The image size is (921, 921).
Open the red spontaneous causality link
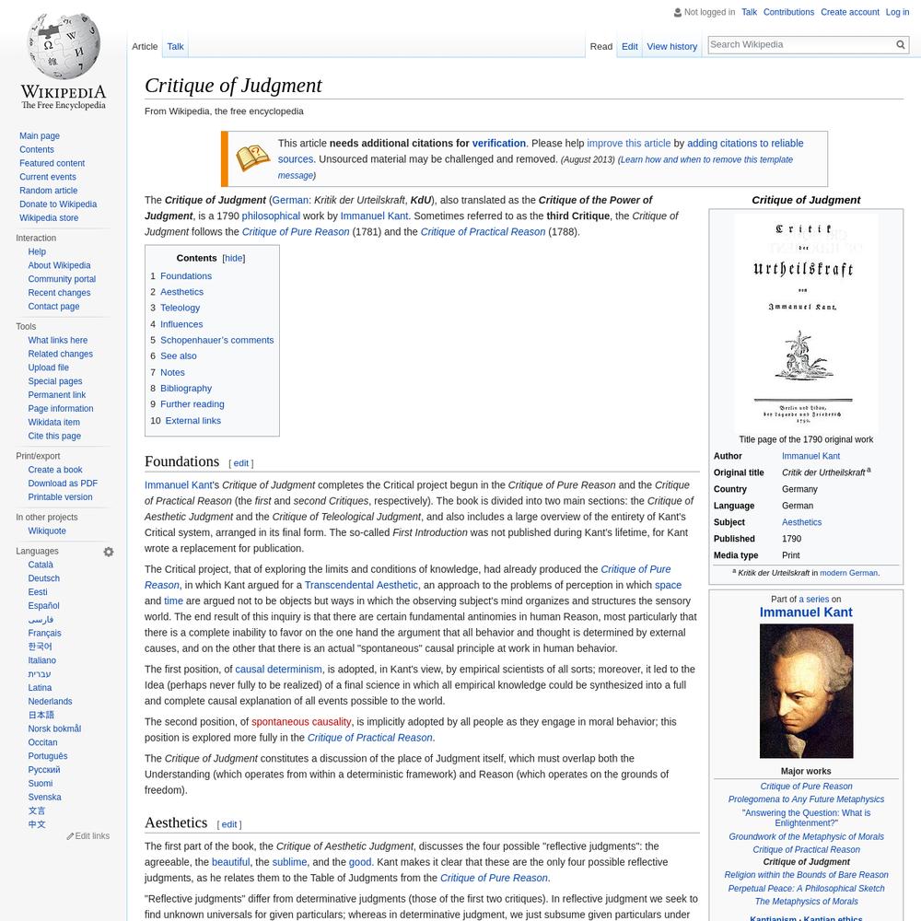[301, 722]
